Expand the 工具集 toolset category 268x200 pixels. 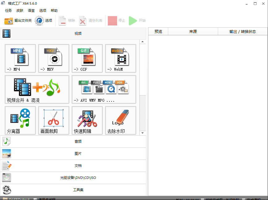(x=78, y=189)
